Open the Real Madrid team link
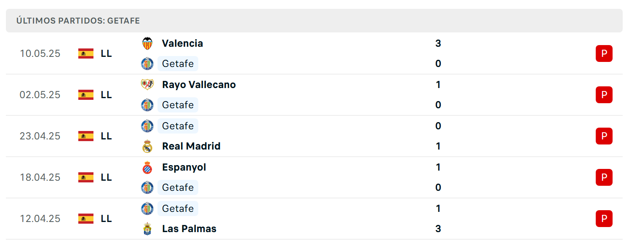This screenshot has height=246, width=629. pos(191,146)
